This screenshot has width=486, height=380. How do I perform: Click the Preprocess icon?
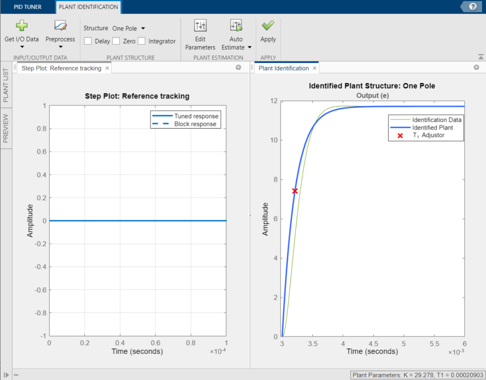click(x=60, y=26)
